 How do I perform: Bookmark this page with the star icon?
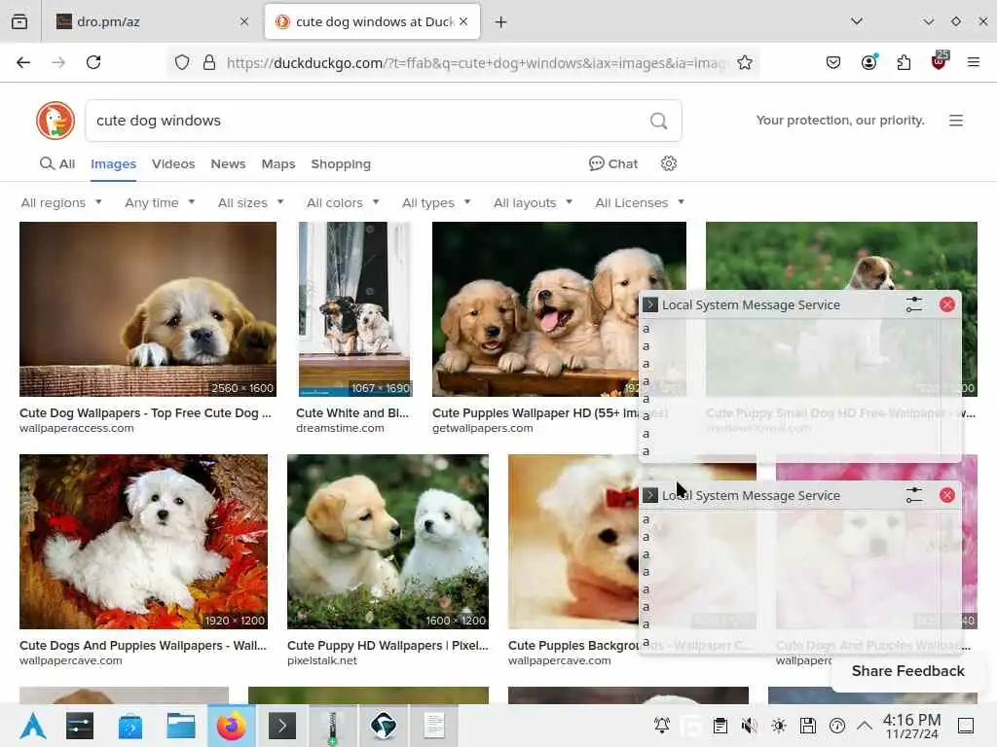click(745, 62)
